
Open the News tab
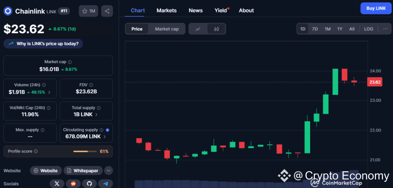point(196,10)
